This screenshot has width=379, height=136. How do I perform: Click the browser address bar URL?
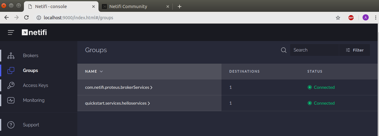(79, 18)
